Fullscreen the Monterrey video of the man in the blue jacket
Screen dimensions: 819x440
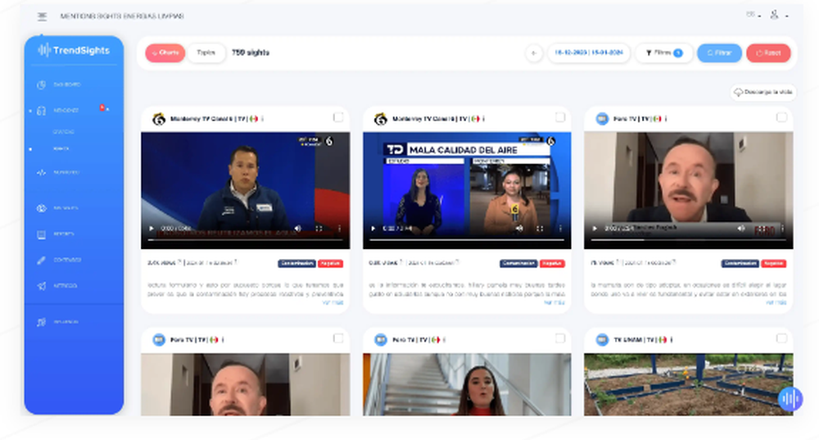click(x=319, y=229)
